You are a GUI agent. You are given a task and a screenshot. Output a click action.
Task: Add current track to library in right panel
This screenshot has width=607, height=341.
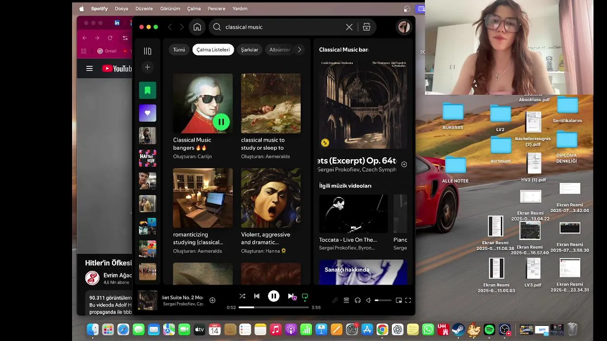pyautogui.click(x=404, y=164)
